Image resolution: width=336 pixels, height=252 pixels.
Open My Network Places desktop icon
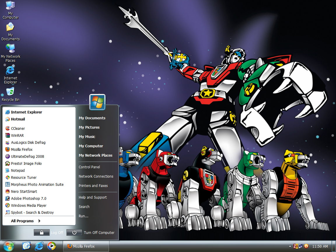click(10, 53)
